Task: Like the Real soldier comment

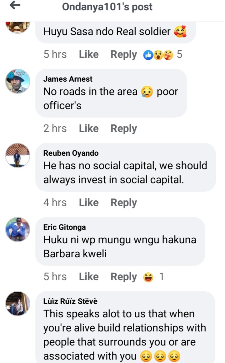Action: pos(89,54)
